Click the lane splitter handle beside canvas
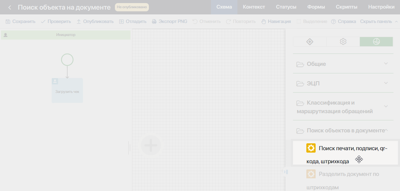Viewport: 400px width, 191px height. pos(130,148)
